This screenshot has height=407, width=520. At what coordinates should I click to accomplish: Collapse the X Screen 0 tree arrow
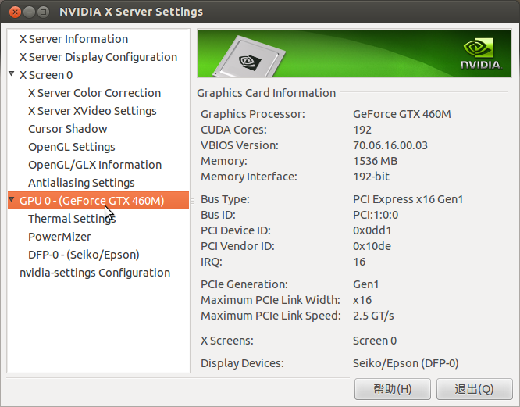click(x=12, y=73)
